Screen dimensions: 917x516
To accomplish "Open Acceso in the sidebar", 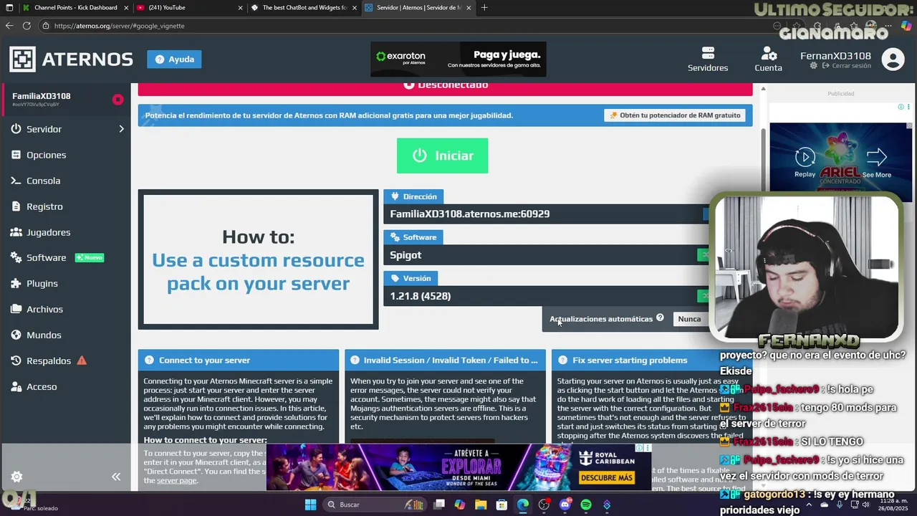I will pos(42,387).
